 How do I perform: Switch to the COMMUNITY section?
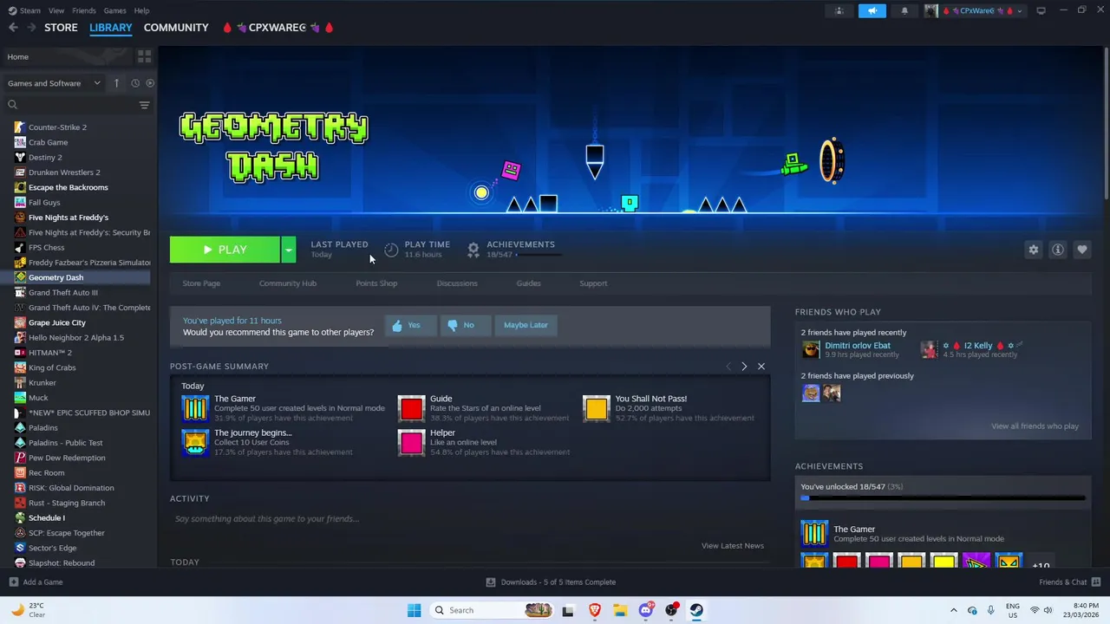(x=176, y=28)
